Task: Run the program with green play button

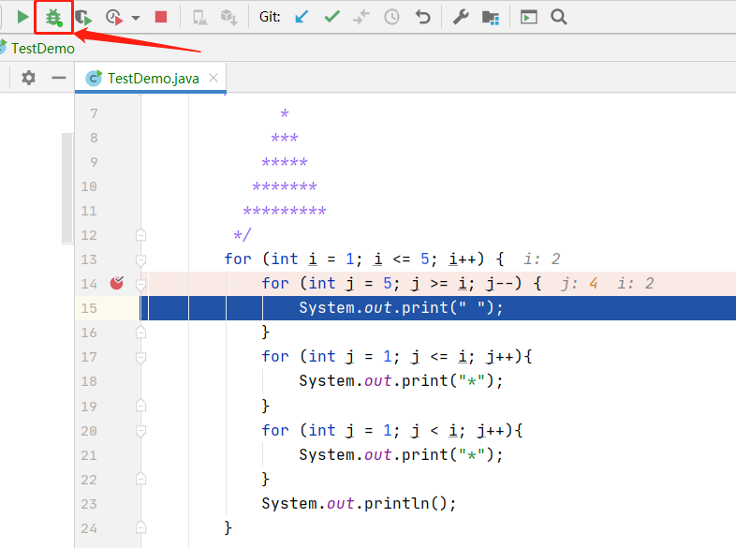Action: pos(22,18)
